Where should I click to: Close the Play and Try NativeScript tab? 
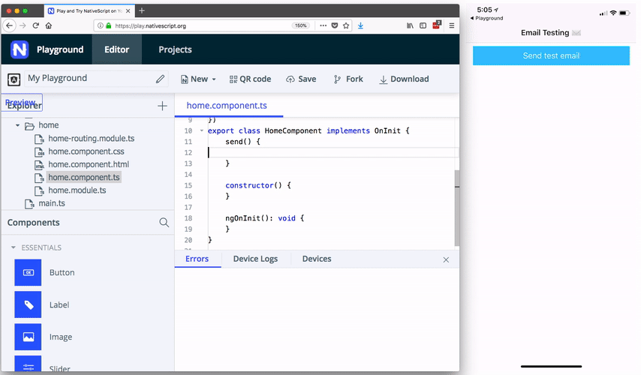coord(128,11)
